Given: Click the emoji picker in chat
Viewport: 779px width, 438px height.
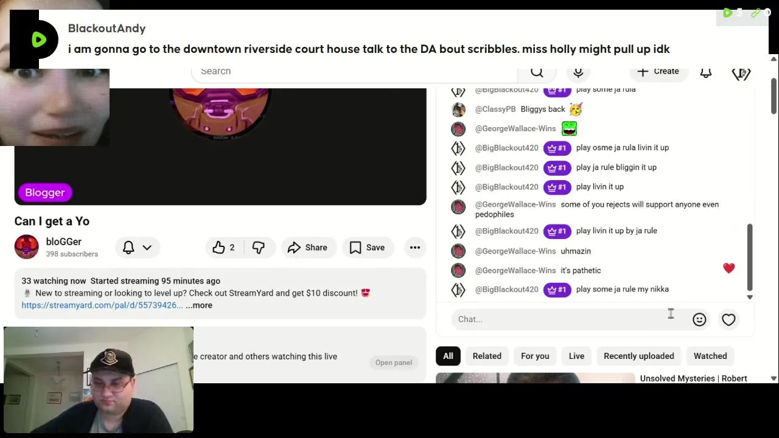Looking at the screenshot, I should coord(699,319).
